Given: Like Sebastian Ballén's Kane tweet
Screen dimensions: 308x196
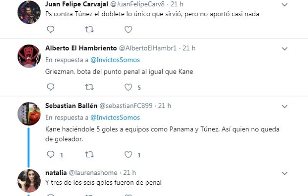Looking at the screenshot, I should (128, 155).
